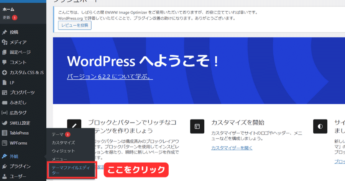
Task: Click the red badge next to テーマ
Action: pyautogui.click(x=68, y=134)
